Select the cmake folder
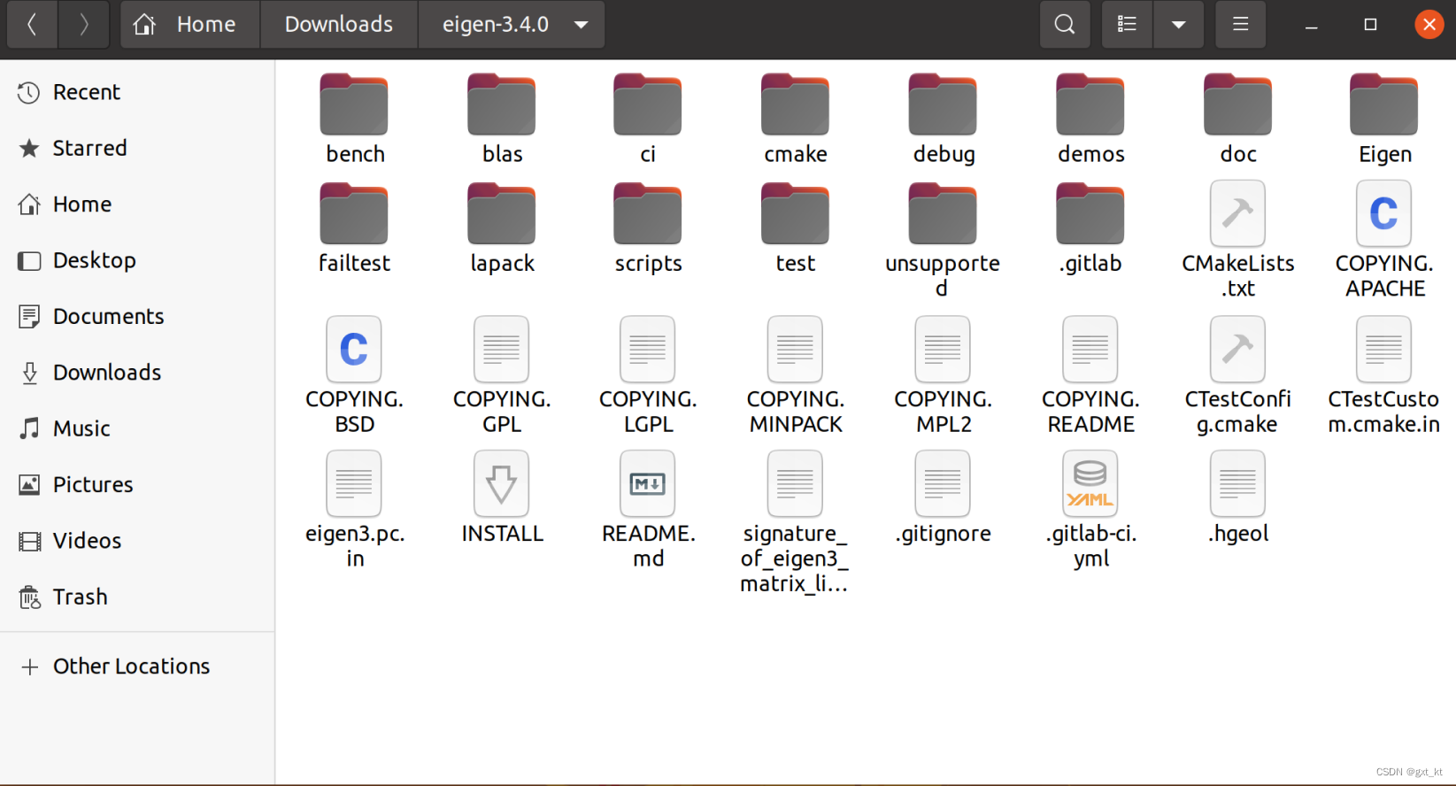1456x786 pixels. pos(795,119)
